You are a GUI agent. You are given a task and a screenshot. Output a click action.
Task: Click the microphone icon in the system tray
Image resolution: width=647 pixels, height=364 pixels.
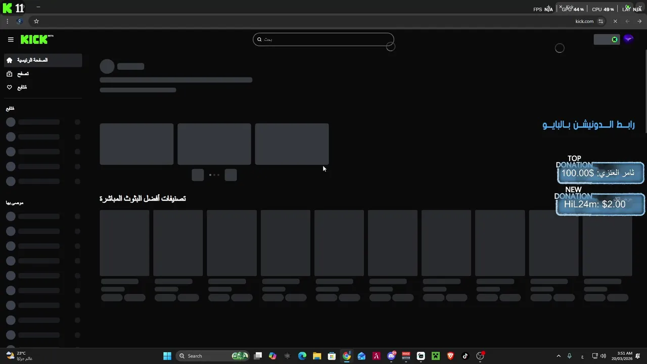[x=569, y=356]
